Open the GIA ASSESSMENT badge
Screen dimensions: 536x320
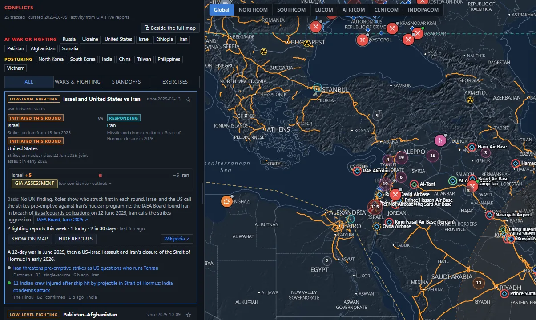point(35,183)
